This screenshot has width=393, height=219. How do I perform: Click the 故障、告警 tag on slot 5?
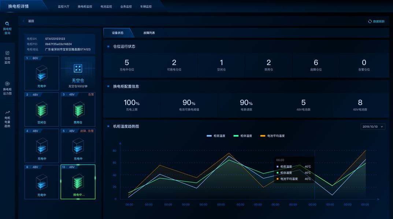pos(87,131)
